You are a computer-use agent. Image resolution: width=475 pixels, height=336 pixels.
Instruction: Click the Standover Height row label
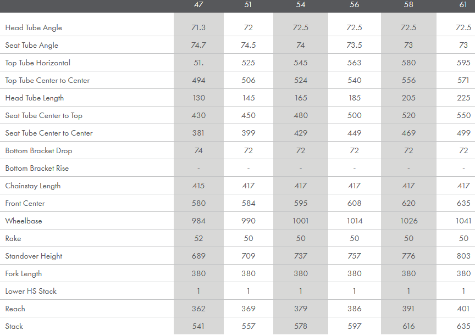[34, 256]
